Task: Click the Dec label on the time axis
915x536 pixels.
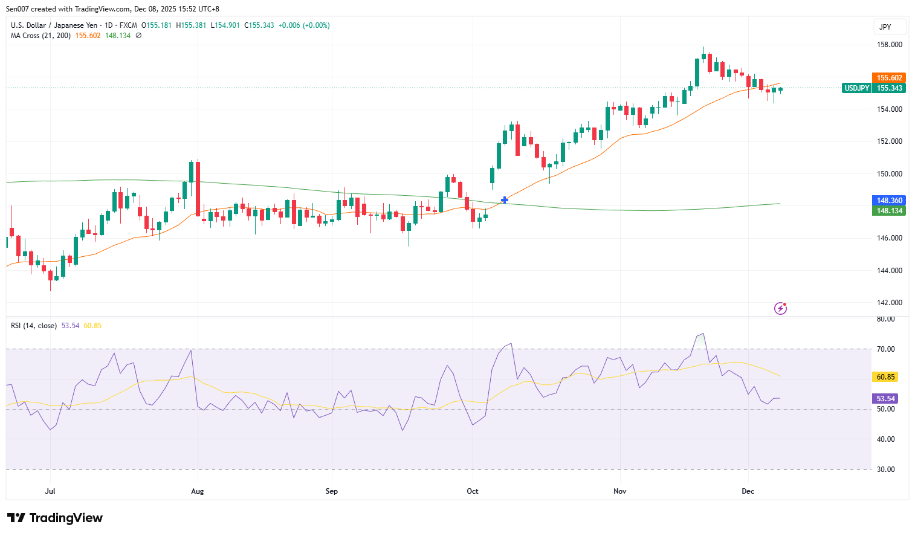Action: pos(748,491)
